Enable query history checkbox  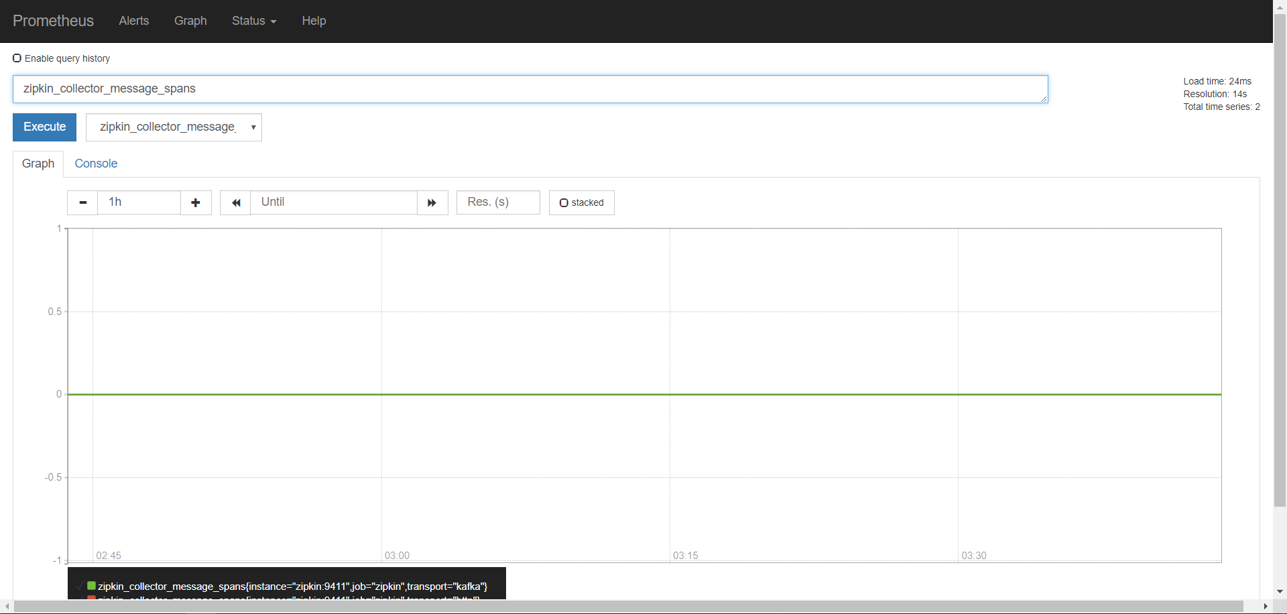[x=17, y=58]
